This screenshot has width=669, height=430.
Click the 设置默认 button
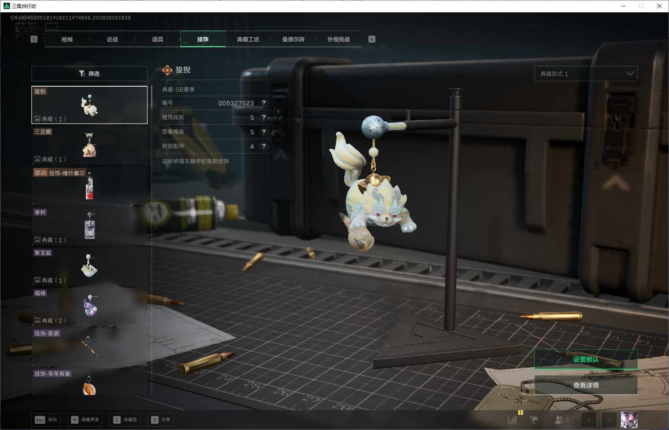[586, 359]
